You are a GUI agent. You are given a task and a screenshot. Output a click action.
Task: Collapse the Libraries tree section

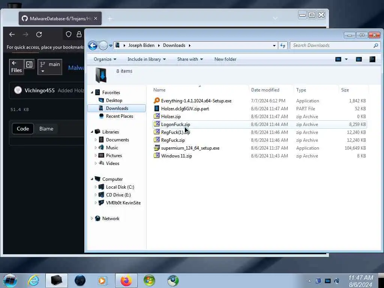(92, 132)
